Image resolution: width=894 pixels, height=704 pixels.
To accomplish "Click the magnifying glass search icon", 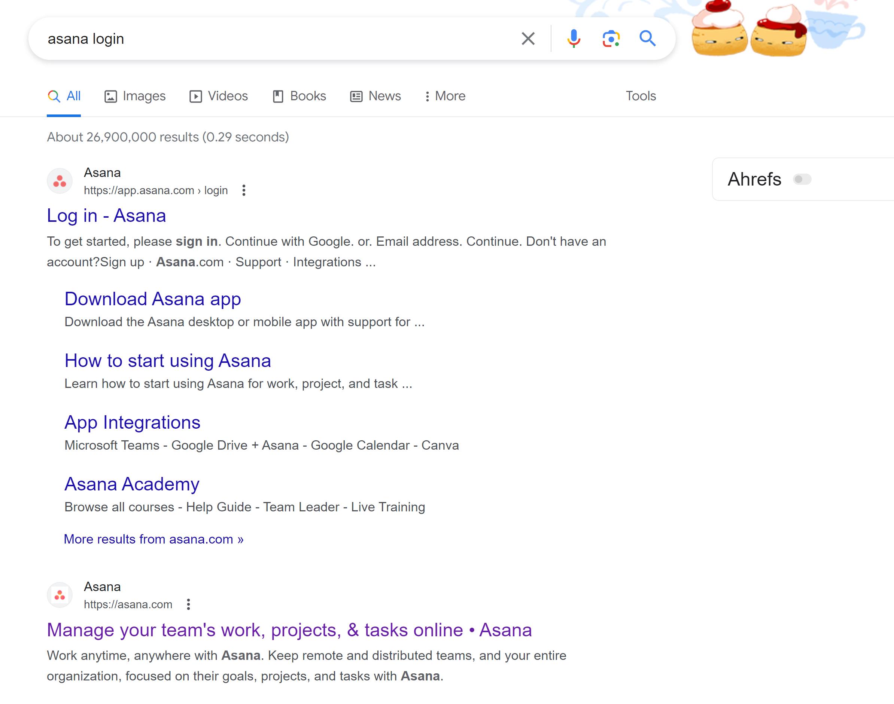I will click(647, 39).
